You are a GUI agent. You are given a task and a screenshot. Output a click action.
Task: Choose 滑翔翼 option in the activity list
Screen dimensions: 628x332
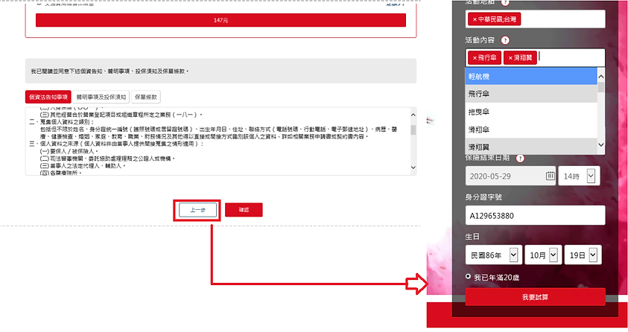[531, 147]
